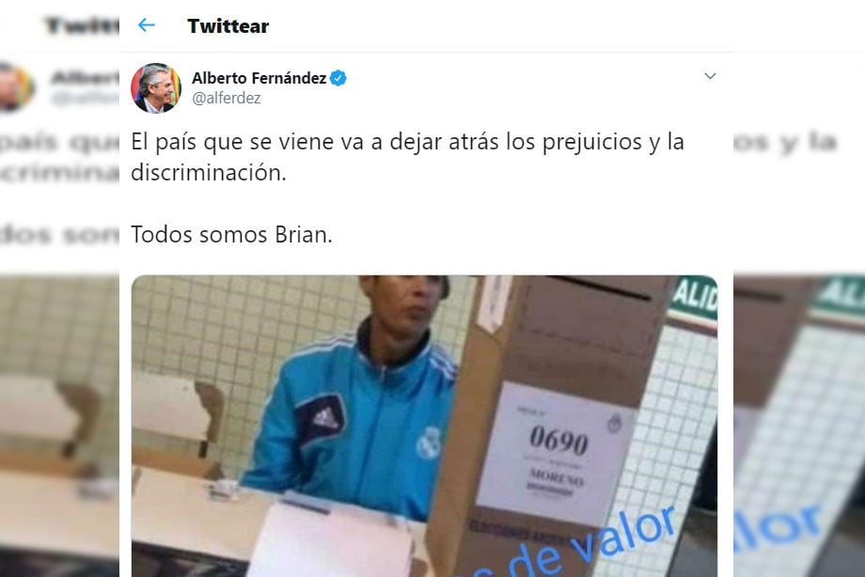Click the green sign in photo corner
The width and height of the screenshot is (865, 577).
(694, 298)
